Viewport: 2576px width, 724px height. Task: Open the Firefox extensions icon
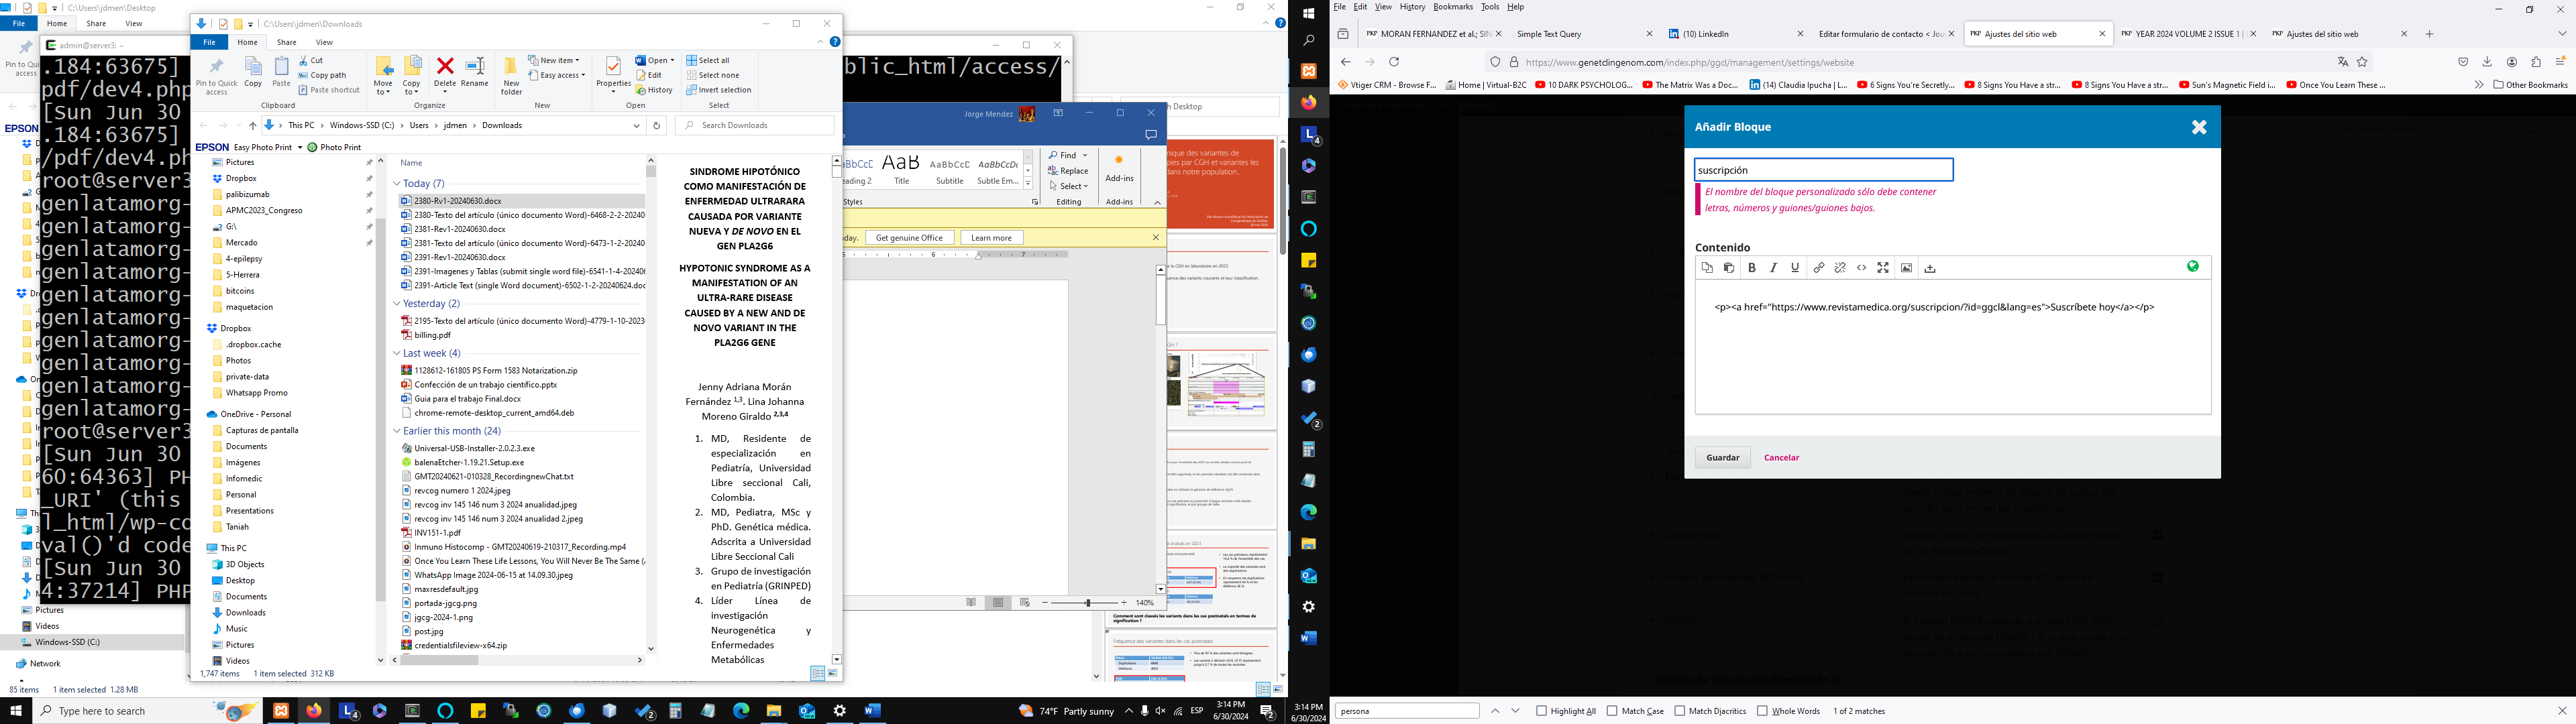pos(2536,62)
